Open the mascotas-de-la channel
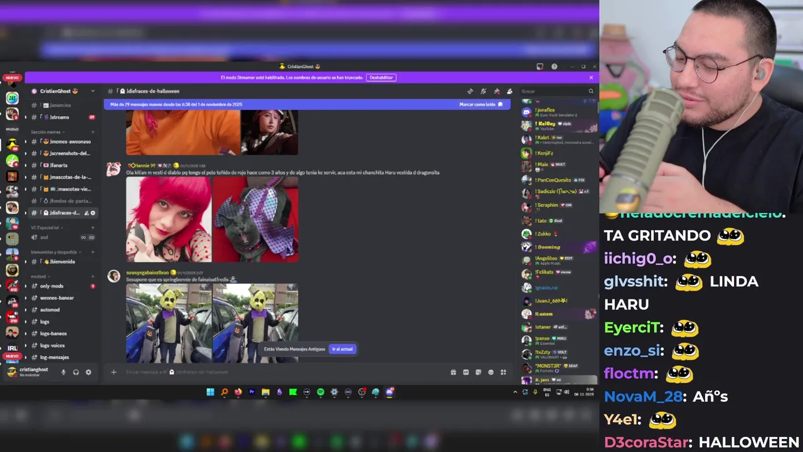This screenshot has width=803, height=452. click(x=63, y=177)
